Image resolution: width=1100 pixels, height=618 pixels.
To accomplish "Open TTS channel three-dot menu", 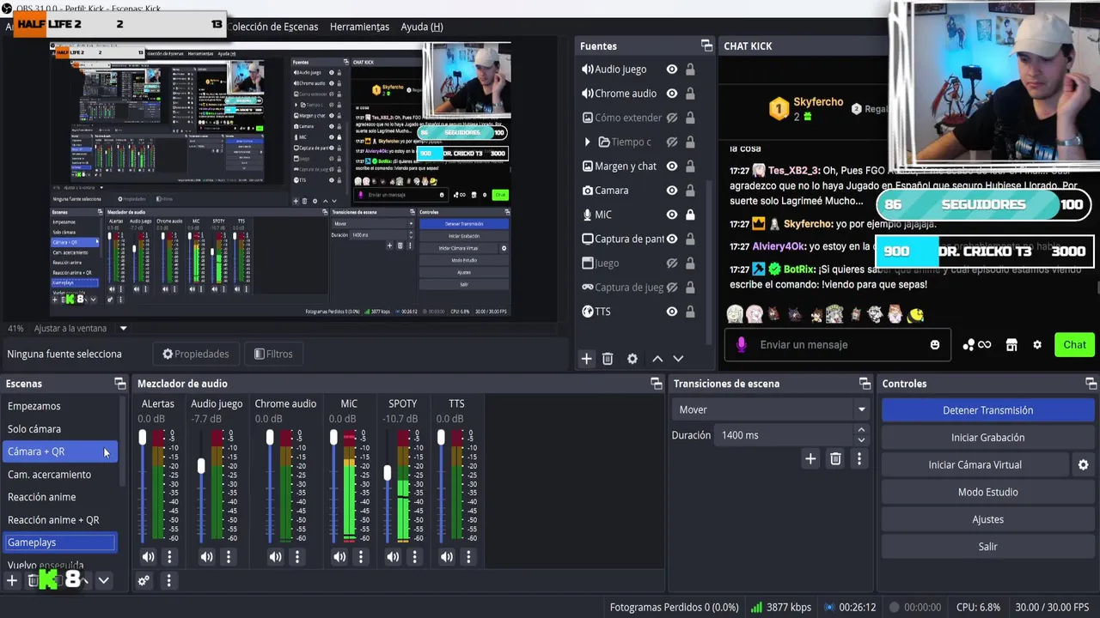I will (x=468, y=557).
